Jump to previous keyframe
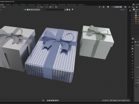 50,101
